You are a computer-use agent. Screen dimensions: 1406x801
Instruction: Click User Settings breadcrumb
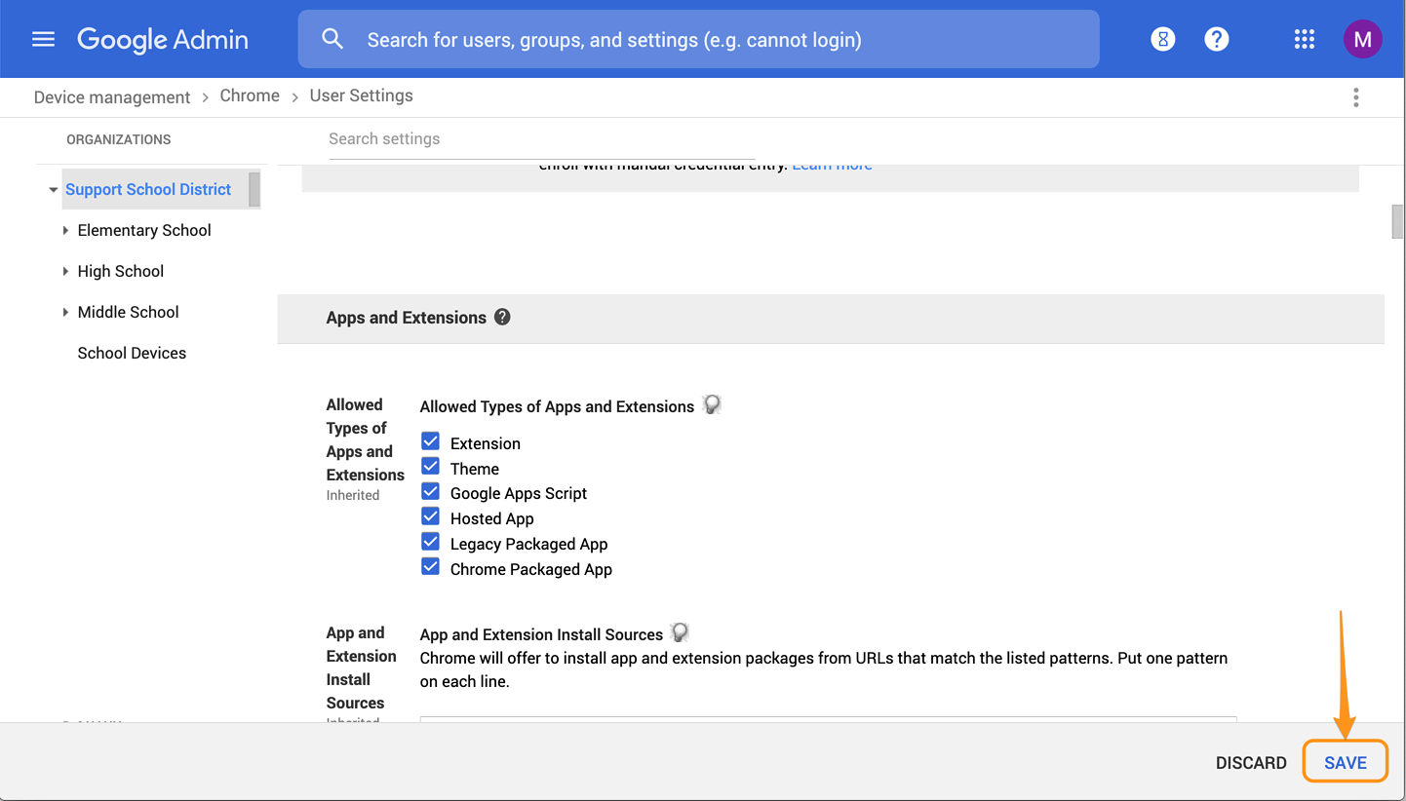pos(361,95)
